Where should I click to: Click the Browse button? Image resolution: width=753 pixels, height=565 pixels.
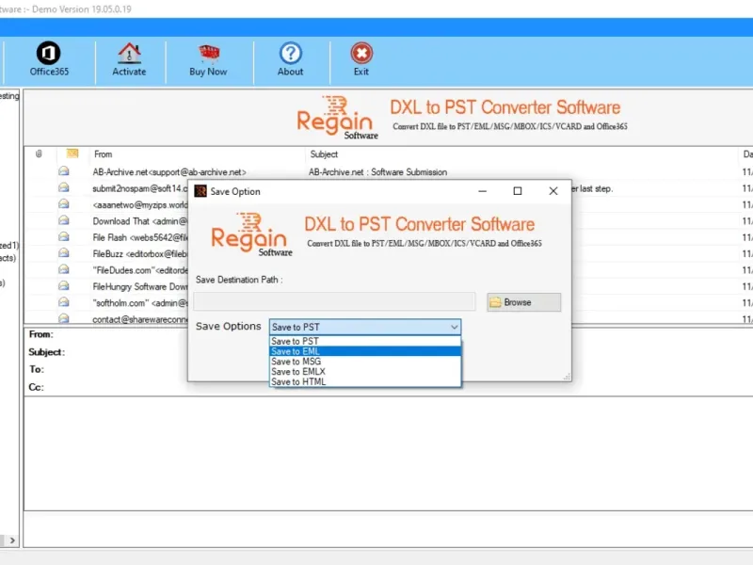point(523,302)
